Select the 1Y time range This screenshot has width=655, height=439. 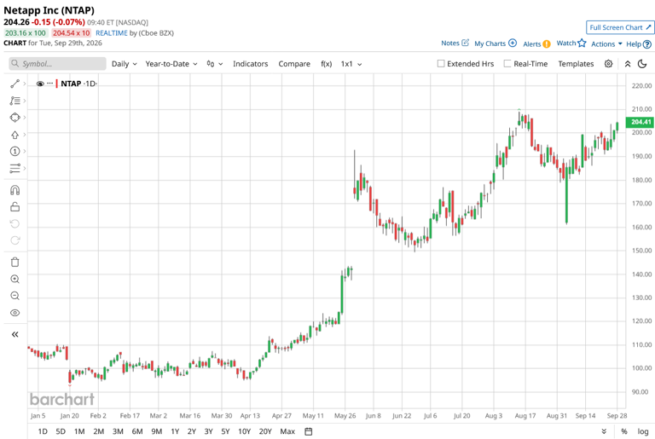tap(175, 431)
